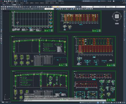Click the Zoom Window icon in standard toolbar
126x104 pixels.
click(x=34, y=7)
